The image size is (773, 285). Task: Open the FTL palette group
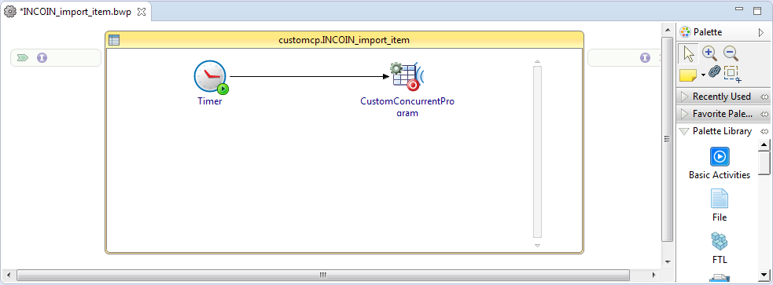coord(720,248)
